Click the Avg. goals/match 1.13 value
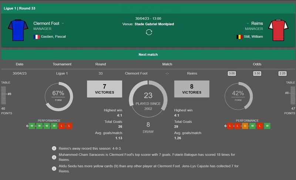The image size is (296, 180). (119, 138)
